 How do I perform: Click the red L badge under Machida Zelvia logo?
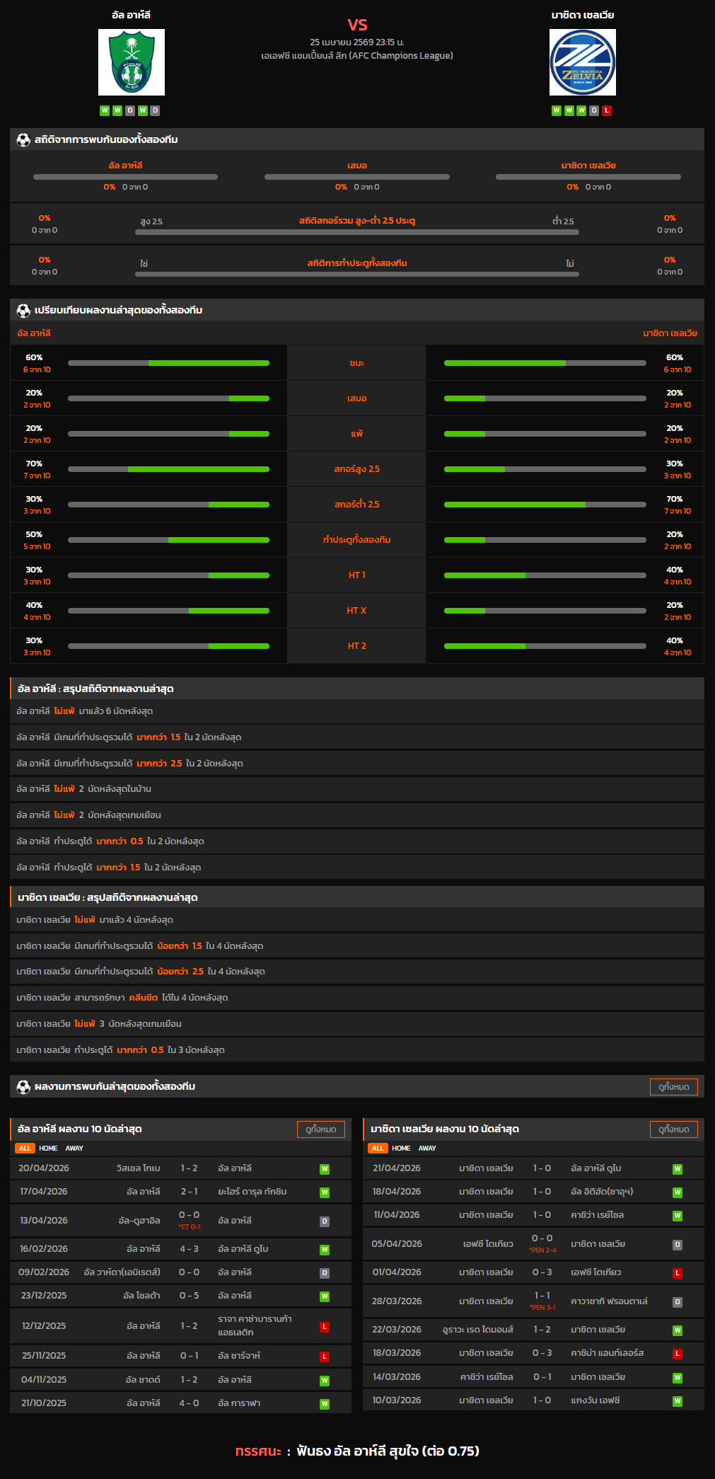[607, 110]
